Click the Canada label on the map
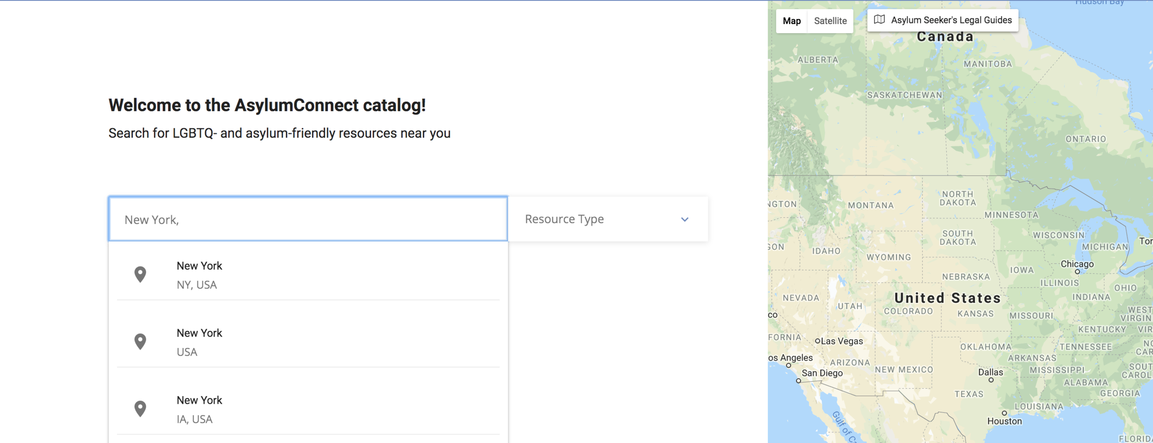This screenshot has width=1153, height=443. coord(945,36)
